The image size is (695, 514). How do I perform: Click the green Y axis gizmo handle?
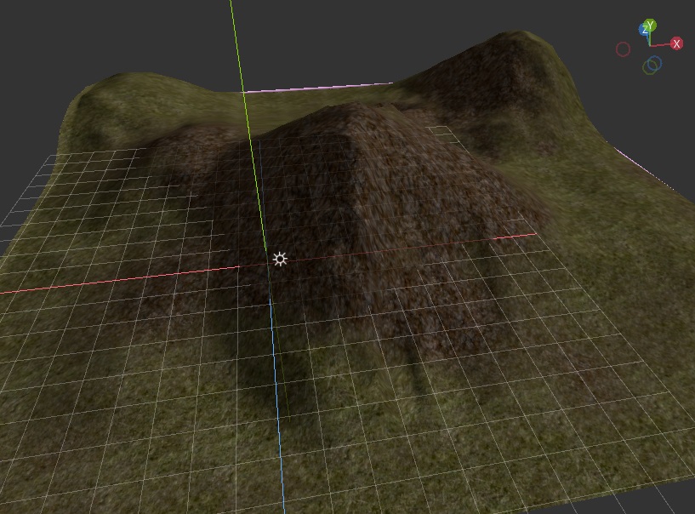pyautogui.click(x=650, y=26)
